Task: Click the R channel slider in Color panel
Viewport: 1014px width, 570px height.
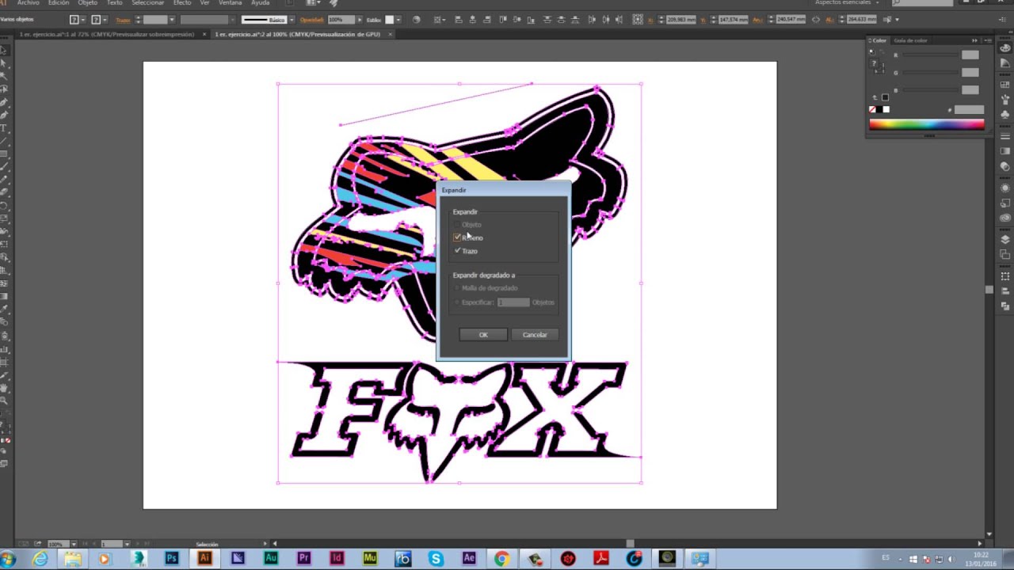Action: 929,55
